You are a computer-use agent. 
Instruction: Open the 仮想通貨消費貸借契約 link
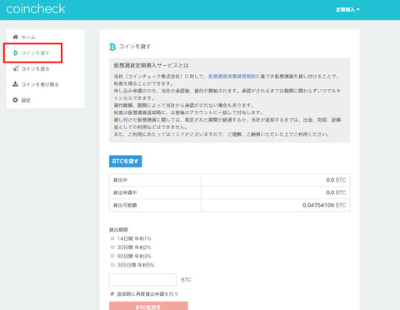pyautogui.click(x=232, y=77)
